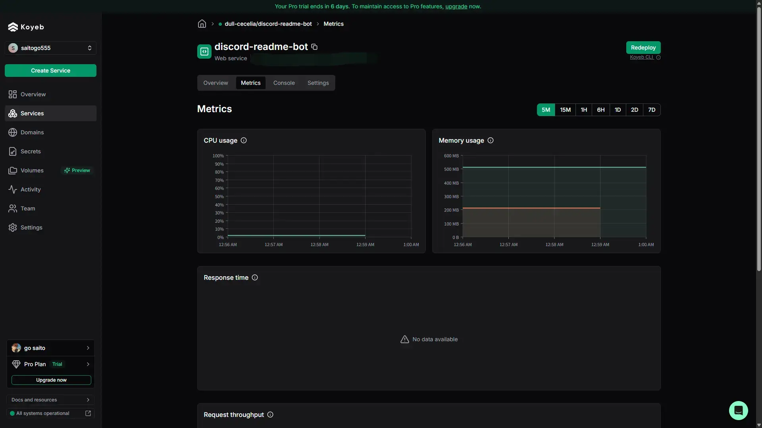Click the go saito profile avatar
This screenshot has width=762, height=428.
[x=16, y=348]
